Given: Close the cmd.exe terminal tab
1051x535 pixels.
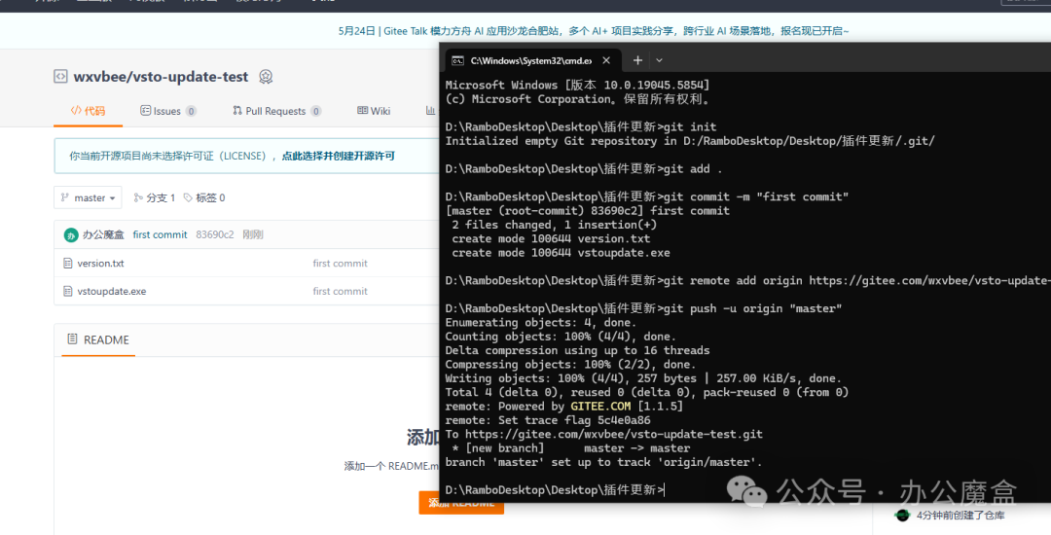Looking at the screenshot, I should (606, 60).
